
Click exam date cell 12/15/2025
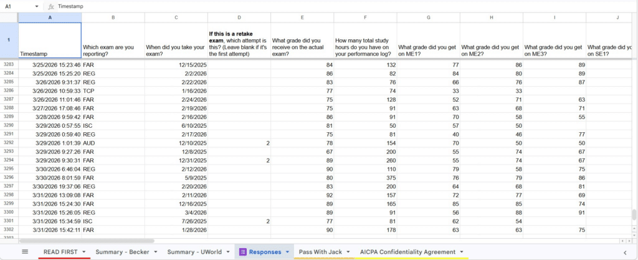point(176,65)
